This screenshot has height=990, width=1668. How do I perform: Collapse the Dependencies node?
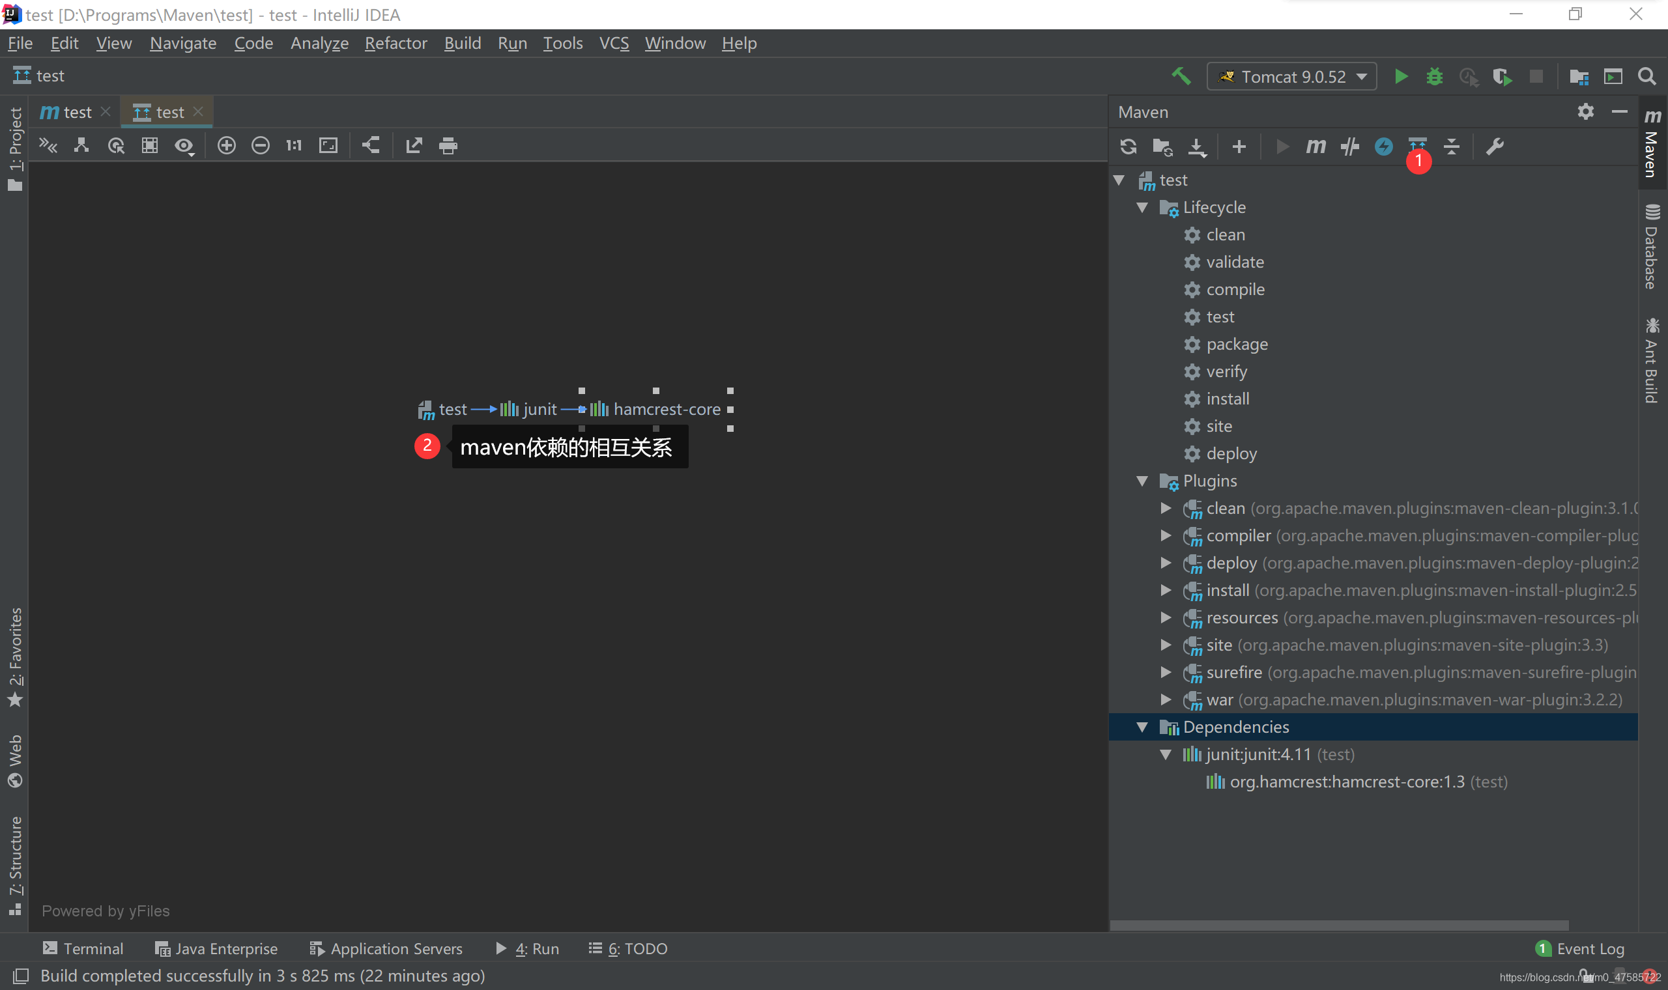pyautogui.click(x=1142, y=727)
